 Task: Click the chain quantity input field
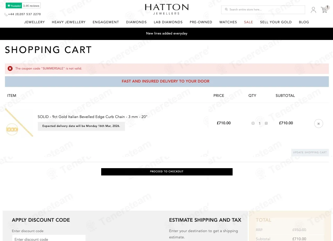click(259, 124)
